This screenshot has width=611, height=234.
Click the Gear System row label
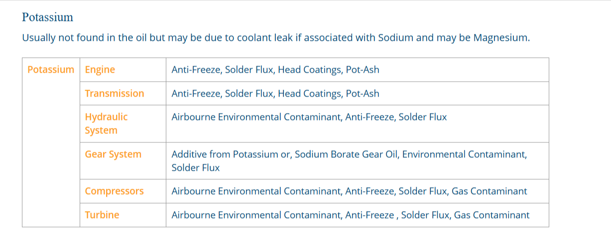pyautogui.click(x=113, y=154)
